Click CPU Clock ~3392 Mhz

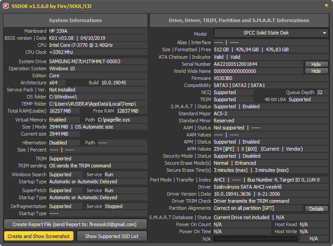coord(61,52)
